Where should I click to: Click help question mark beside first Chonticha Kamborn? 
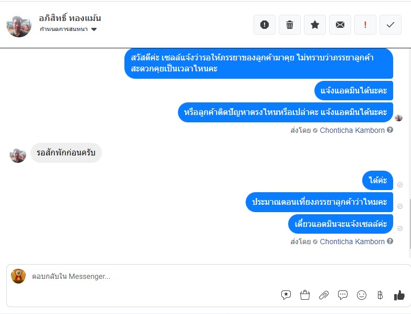tap(390, 130)
